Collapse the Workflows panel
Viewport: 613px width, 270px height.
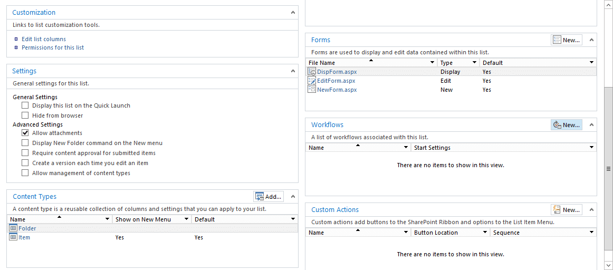pos(591,125)
